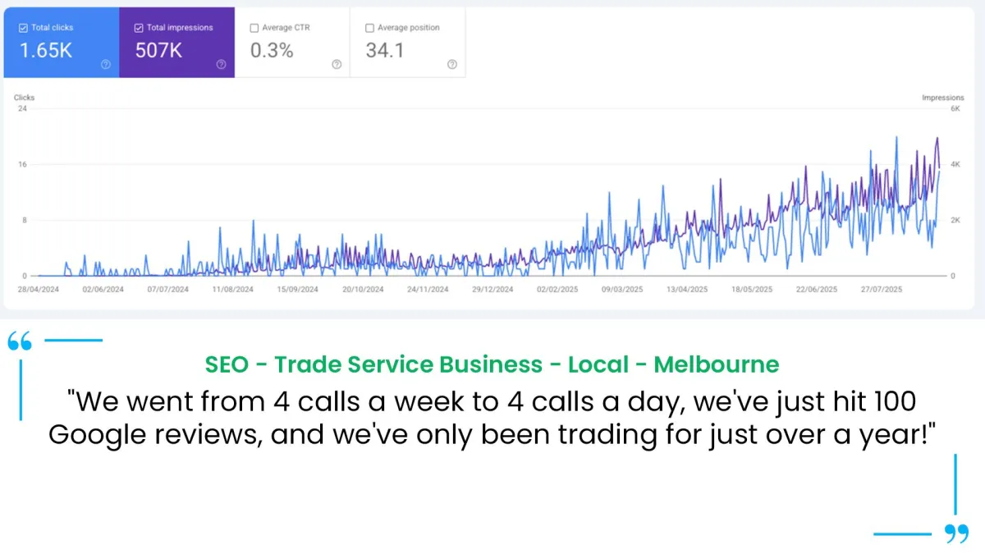Viewport: 985px width, 554px height.
Task: Select the 1.65K total clicks value
Action: click(x=46, y=51)
